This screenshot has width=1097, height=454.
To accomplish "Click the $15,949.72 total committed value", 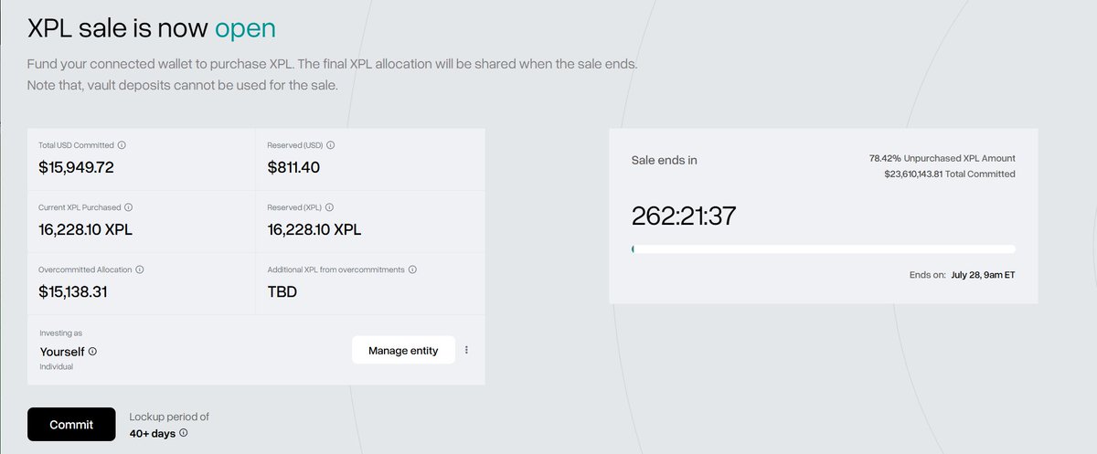I will 76,167.
